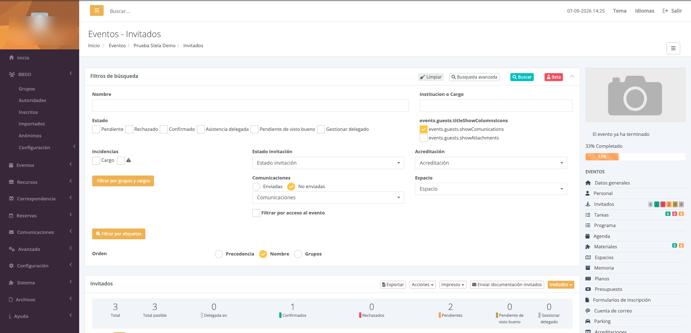The width and height of the screenshot is (691, 333).
Task: Click the 33% completion progress bar
Action: coord(635,157)
